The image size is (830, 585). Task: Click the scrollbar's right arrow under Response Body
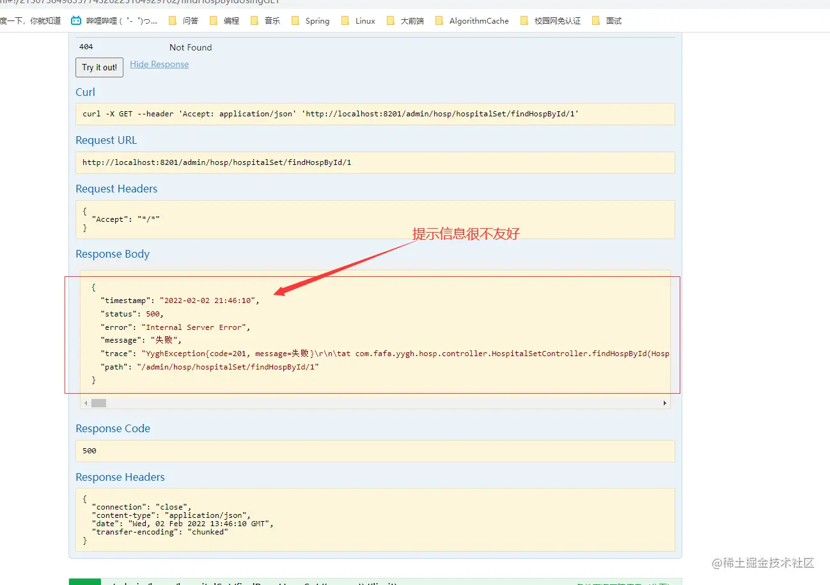click(x=665, y=403)
